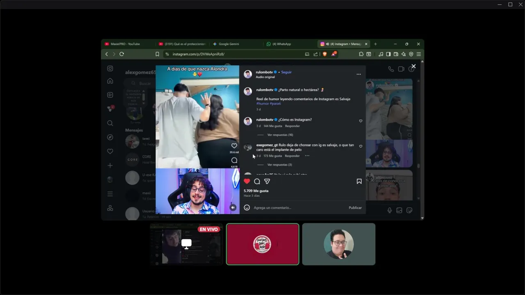Viewport: 525px width, 295px height.
Task: Attach a photo with the image icon
Action: point(399,210)
